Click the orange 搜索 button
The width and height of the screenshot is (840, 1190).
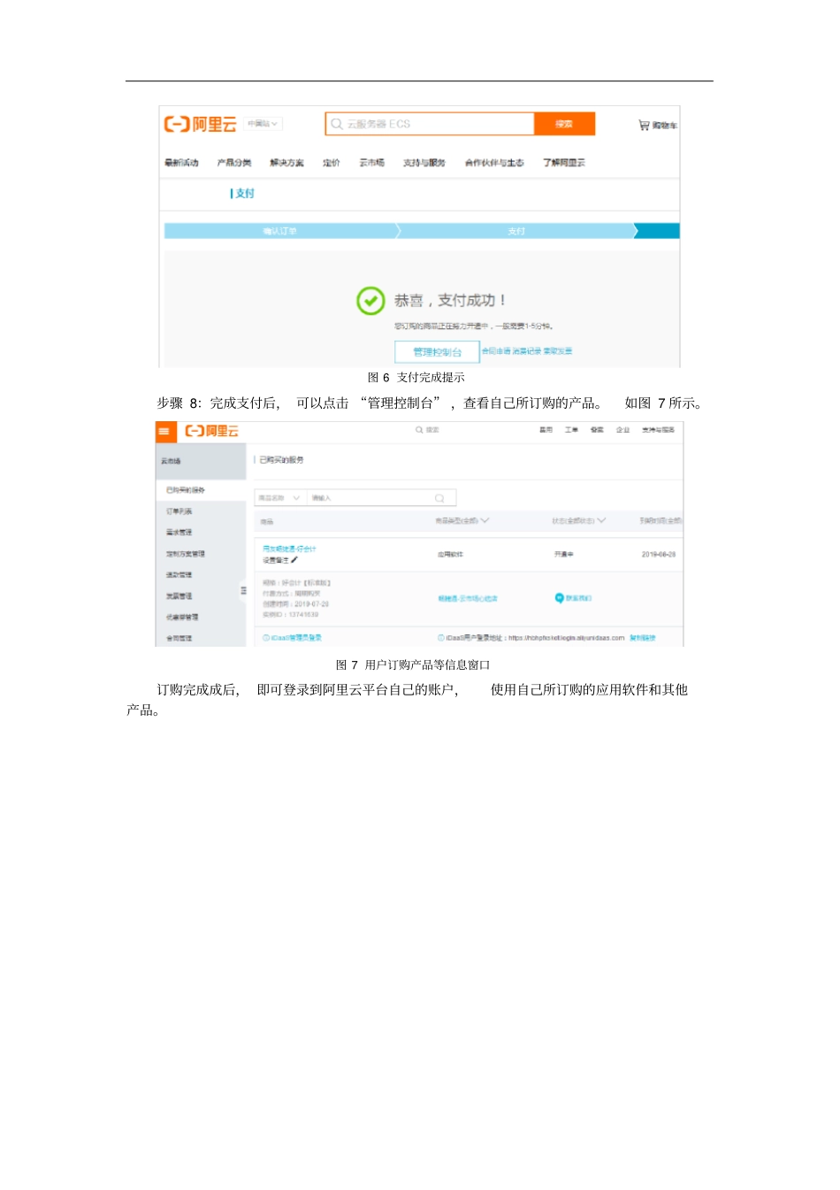pos(564,124)
